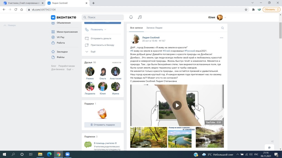Bookmark this page with the star icon
The image size is (282, 158).
pyautogui.click(x=246, y=9)
